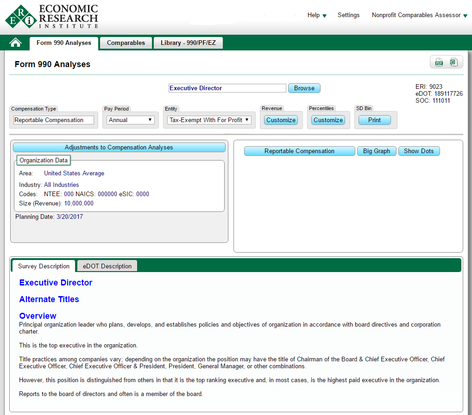Open Settings in the top bar
This screenshot has height=415, width=472.
click(348, 15)
